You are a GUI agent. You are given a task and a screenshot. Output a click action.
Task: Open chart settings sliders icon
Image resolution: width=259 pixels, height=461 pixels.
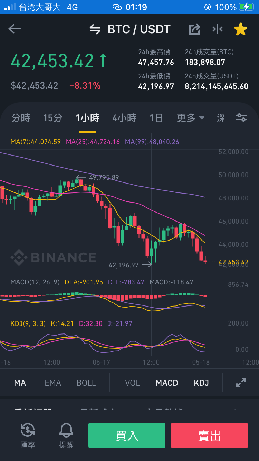pos(241,118)
